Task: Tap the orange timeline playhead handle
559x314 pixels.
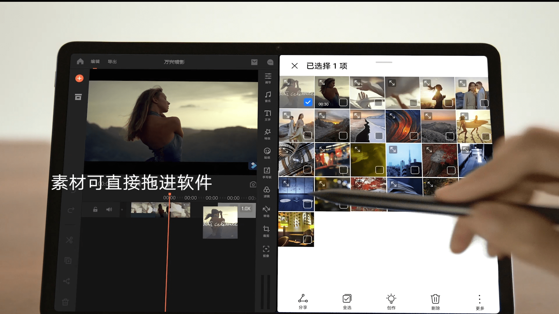Action: [x=169, y=194]
